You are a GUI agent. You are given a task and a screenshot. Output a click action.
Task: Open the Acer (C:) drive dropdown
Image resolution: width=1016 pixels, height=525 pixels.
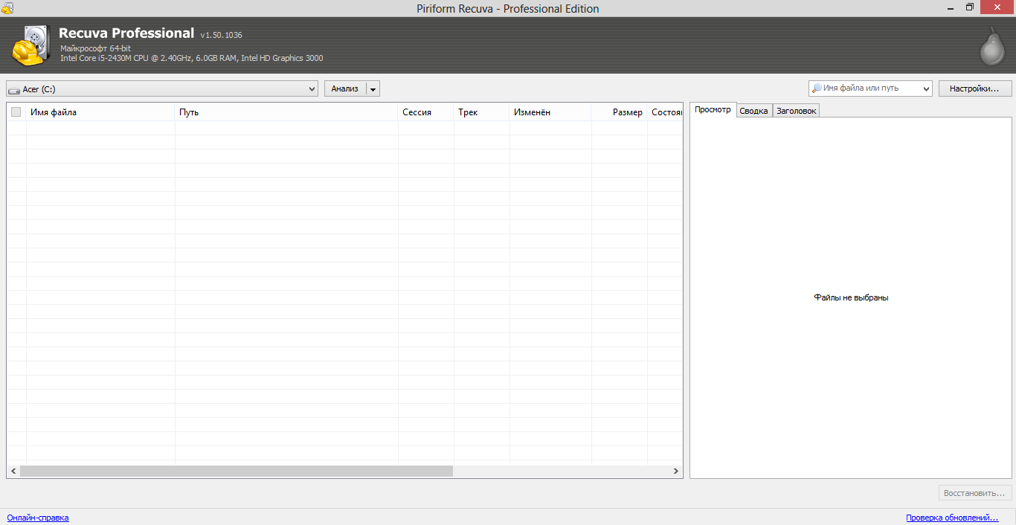pos(312,89)
